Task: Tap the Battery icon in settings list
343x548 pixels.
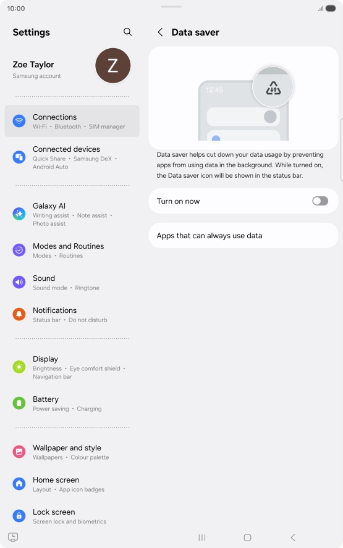Action: pyautogui.click(x=19, y=403)
